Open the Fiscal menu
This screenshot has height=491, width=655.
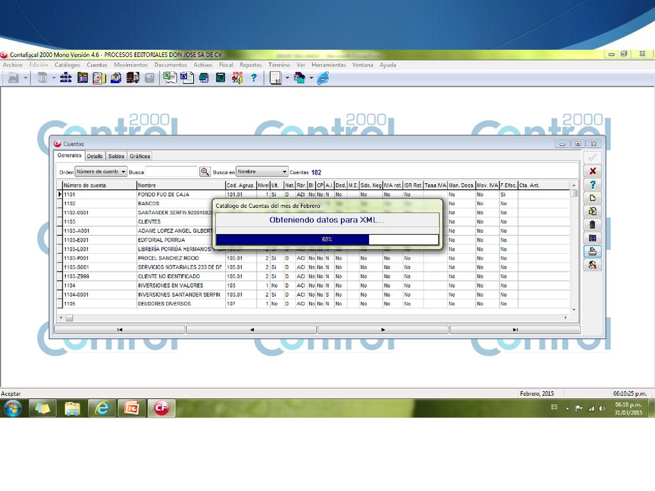click(226, 65)
